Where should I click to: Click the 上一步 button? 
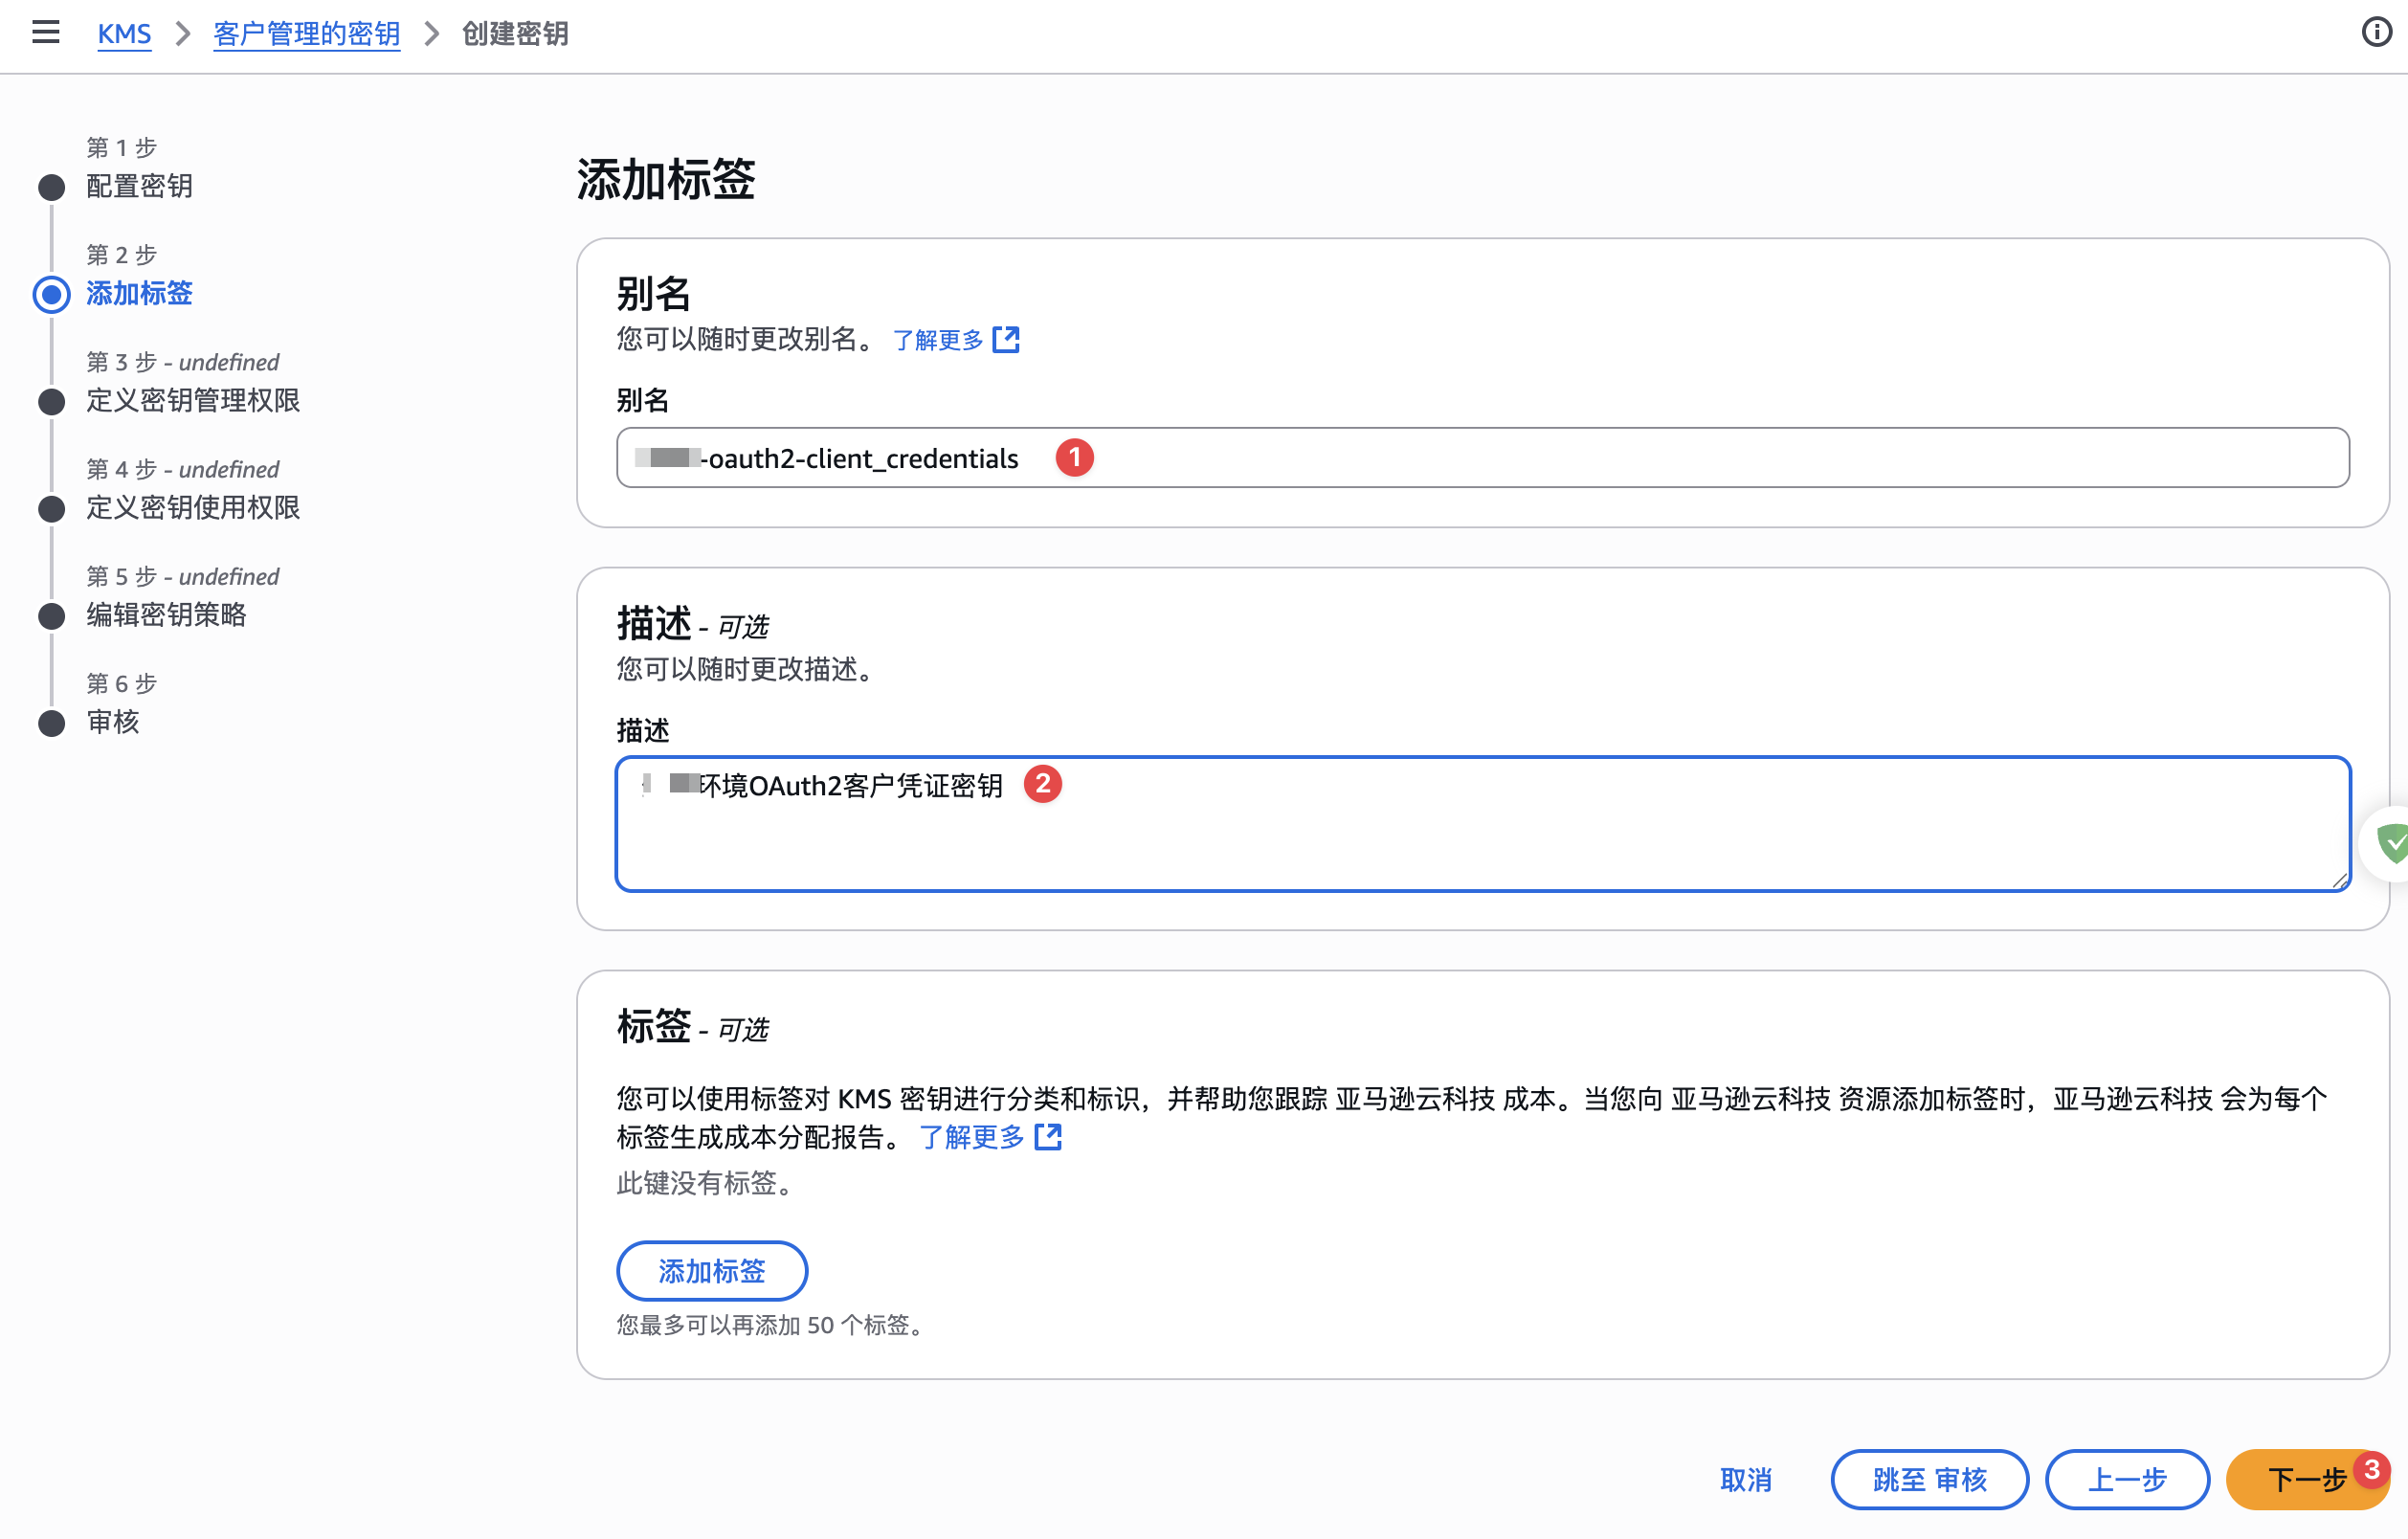pos(2127,1480)
